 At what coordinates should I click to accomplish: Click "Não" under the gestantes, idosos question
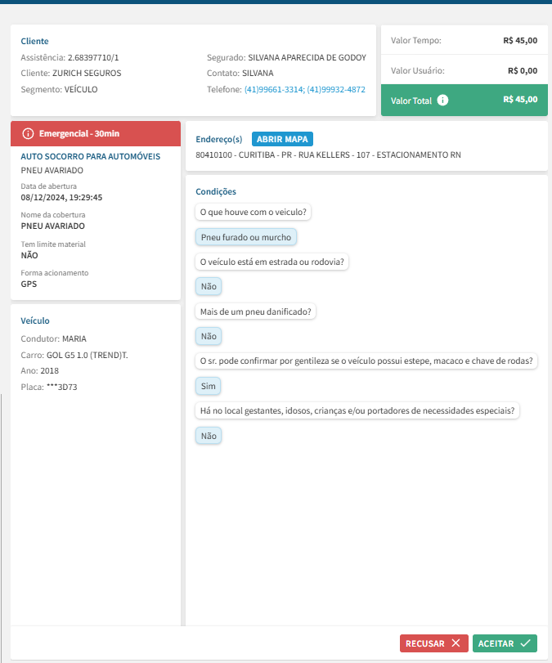209,436
